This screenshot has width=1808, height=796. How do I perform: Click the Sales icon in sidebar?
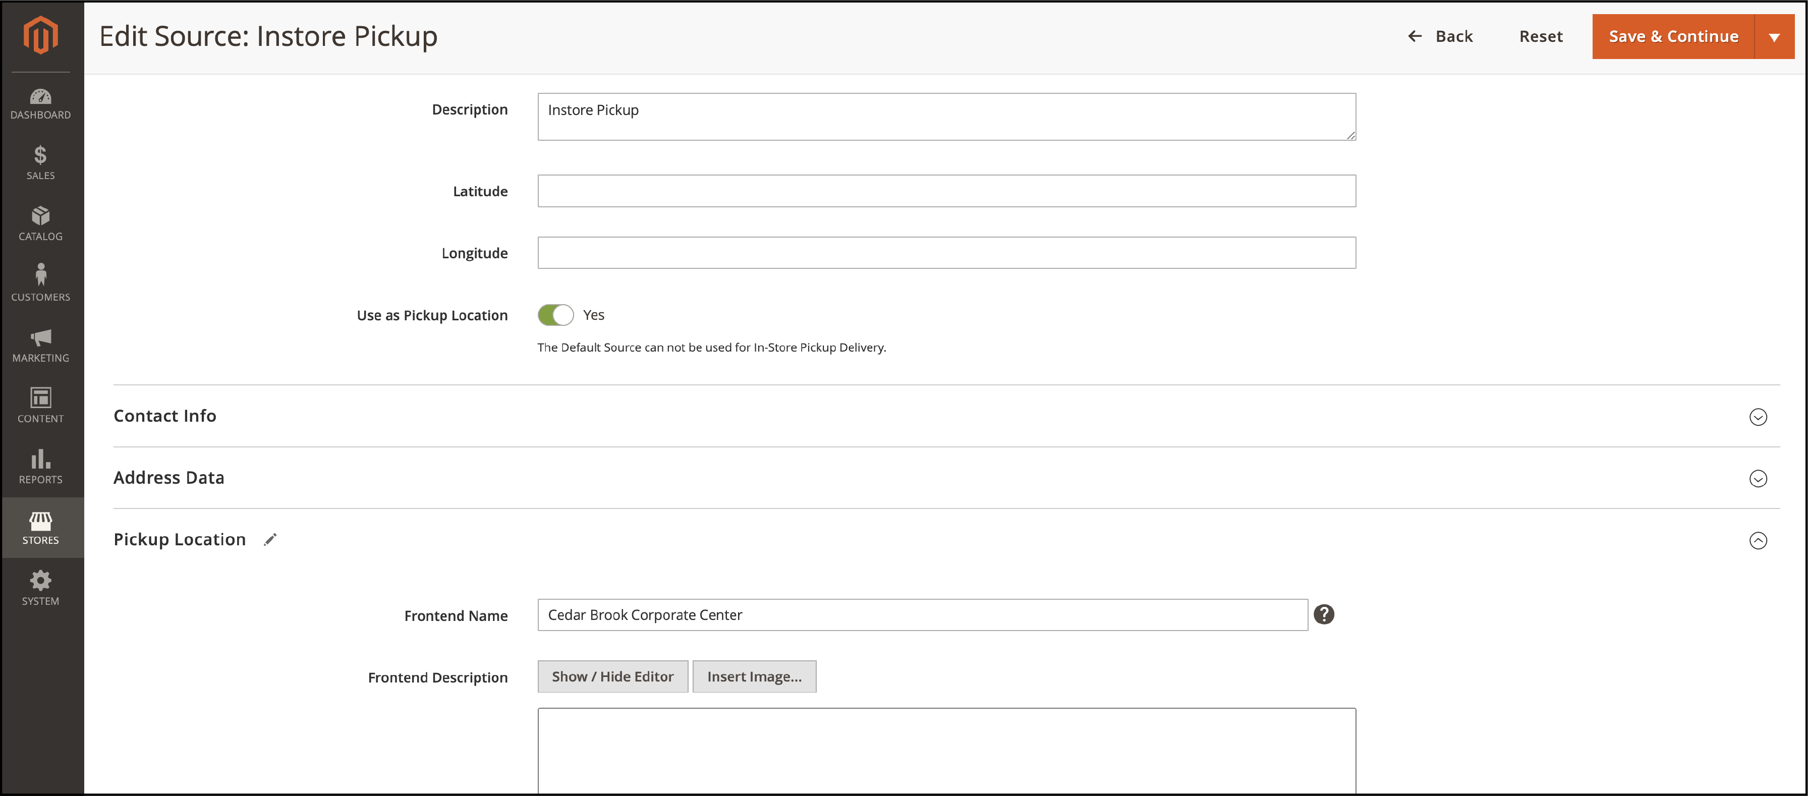pyautogui.click(x=40, y=166)
